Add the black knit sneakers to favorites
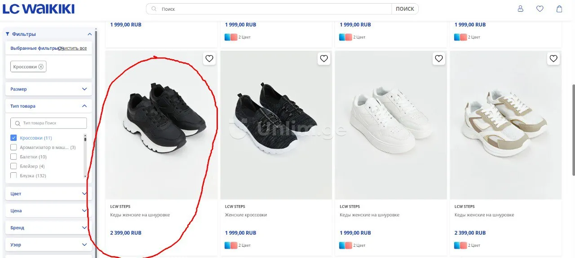 pyautogui.click(x=324, y=58)
